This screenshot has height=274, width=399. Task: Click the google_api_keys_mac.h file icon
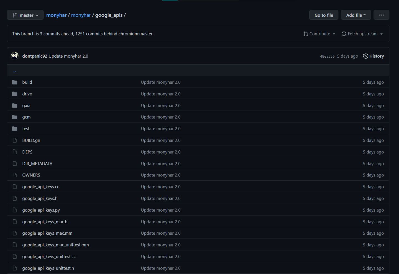point(15,222)
